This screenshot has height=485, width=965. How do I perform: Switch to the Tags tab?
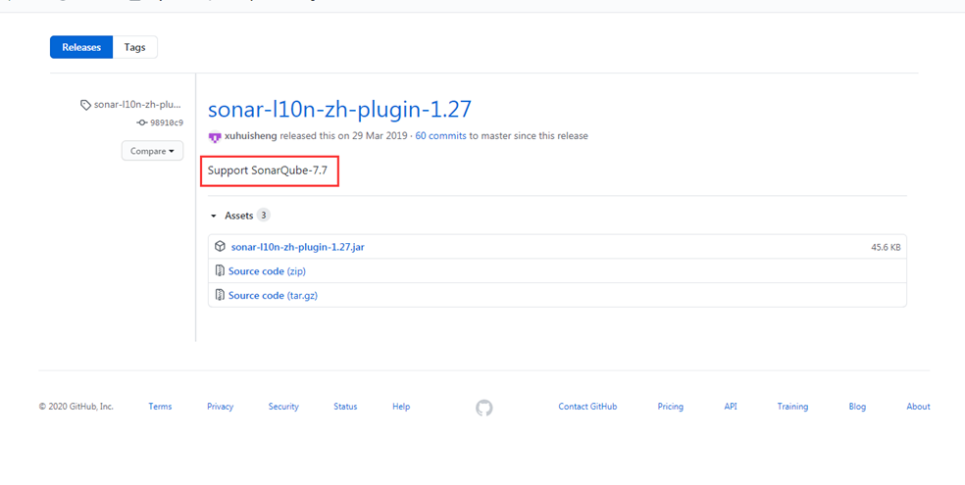(x=134, y=47)
